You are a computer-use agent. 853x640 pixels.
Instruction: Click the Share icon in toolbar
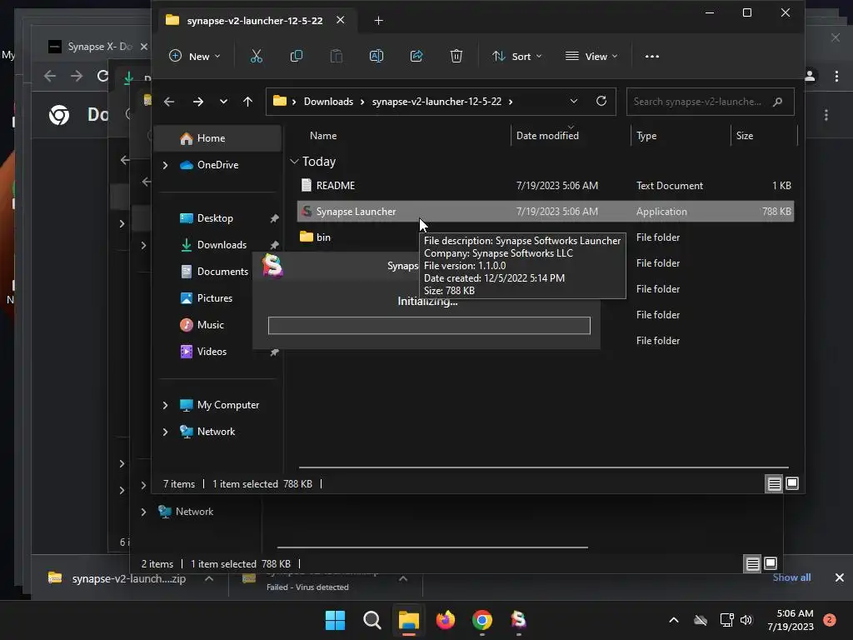click(x=417, y=56)
